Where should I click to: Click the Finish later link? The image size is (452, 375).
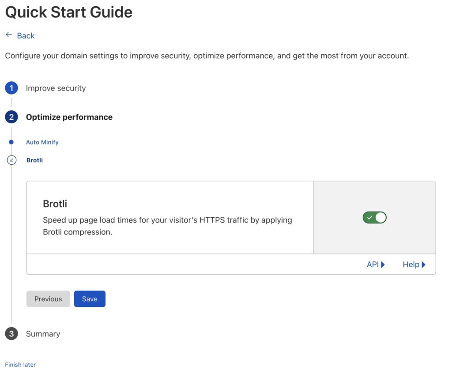(x=20, y=364)
